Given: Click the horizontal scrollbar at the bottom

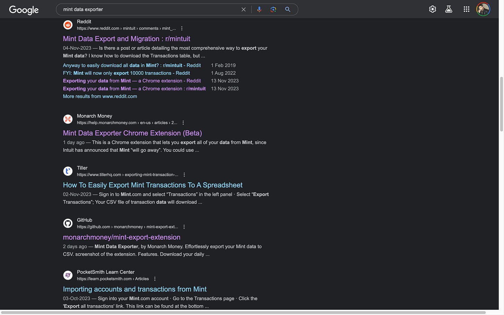Looking at the screenshot, I should pyautogui.click(x=243, y=313).
